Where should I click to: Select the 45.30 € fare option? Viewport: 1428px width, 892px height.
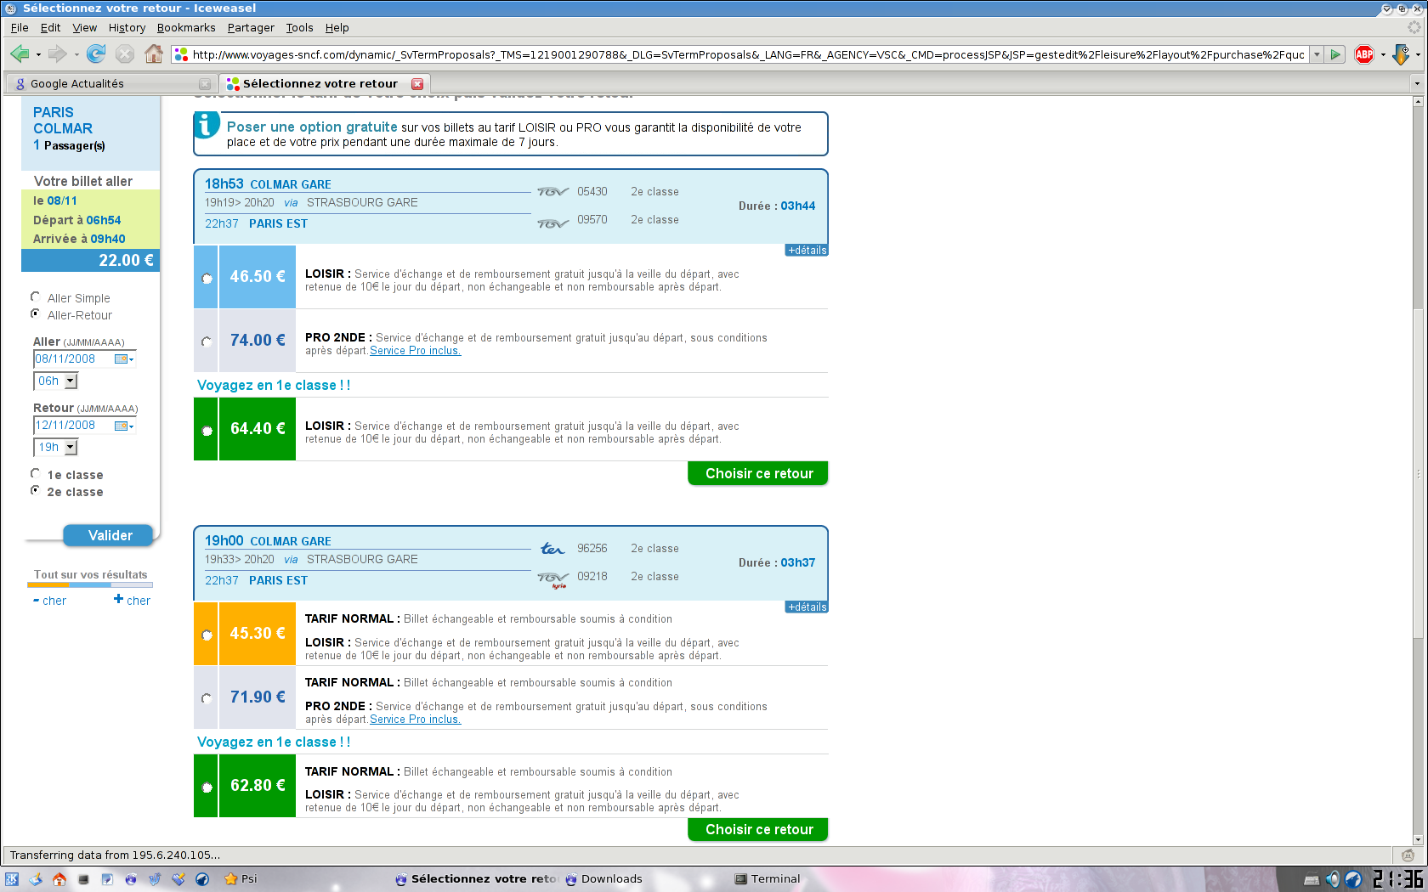pos(207,635)
